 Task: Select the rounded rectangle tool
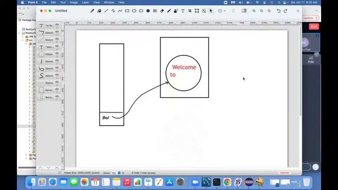click(x=134, y=11)
